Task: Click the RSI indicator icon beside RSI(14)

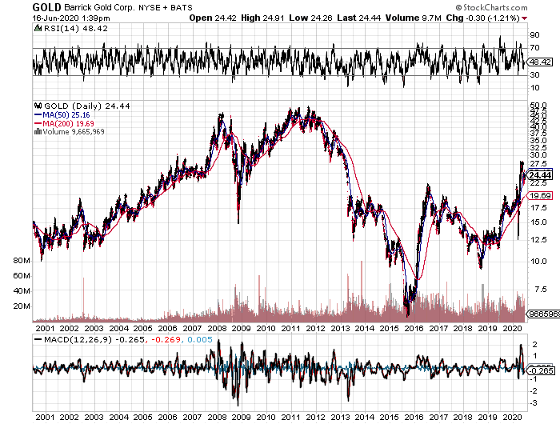Action: (38, 28)
